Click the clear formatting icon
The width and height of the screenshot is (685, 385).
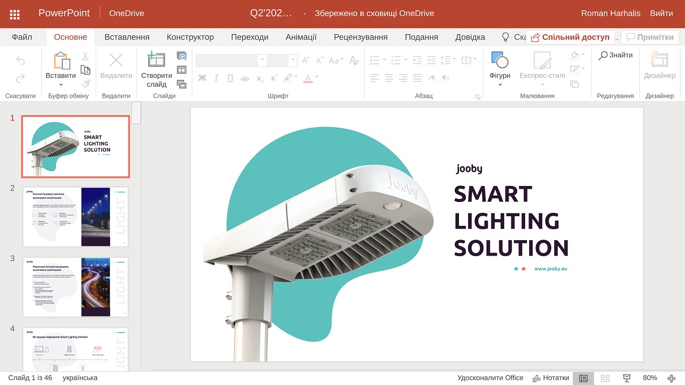[354, 60]
